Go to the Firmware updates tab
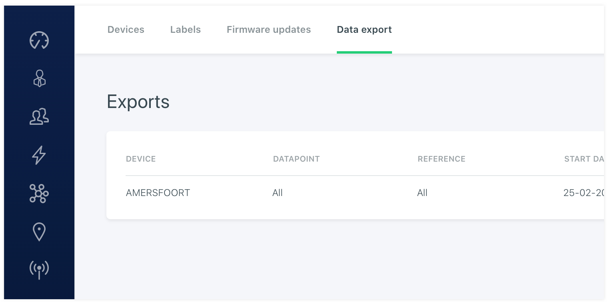608x304 pixels. point(269,30)
